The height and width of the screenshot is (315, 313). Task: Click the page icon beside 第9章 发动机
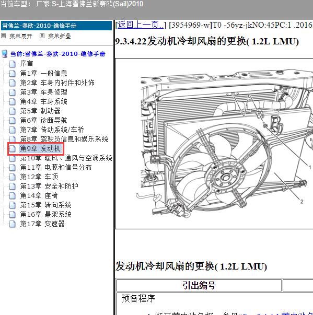coord(13,149)
